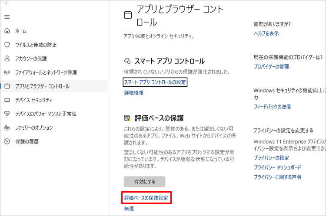Click the virus protection shield icon
This screenshot has width=326, height=216.
(x=7, y=45)
